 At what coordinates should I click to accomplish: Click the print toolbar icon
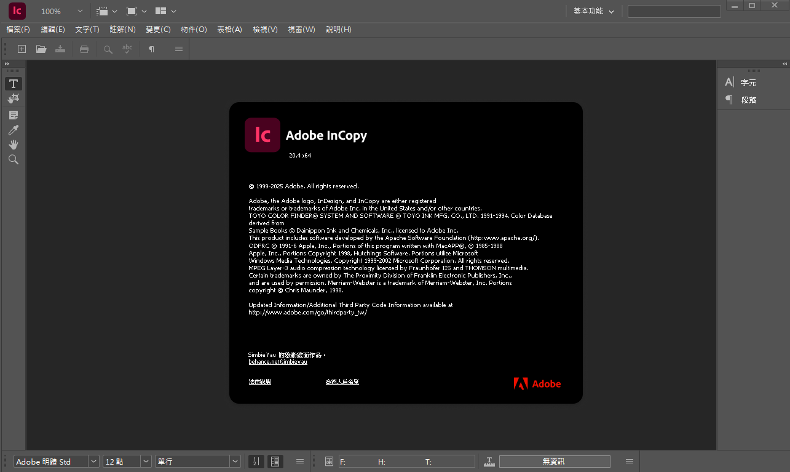[84, 49]
